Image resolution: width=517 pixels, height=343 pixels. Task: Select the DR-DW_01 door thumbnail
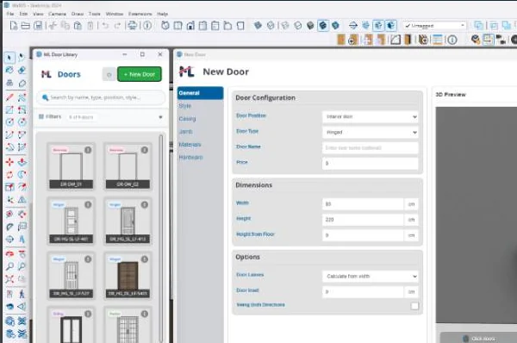71,166
